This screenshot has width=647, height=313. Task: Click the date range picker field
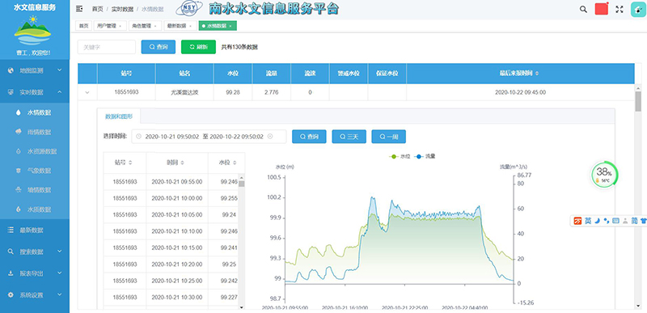(x=209, y=137)
